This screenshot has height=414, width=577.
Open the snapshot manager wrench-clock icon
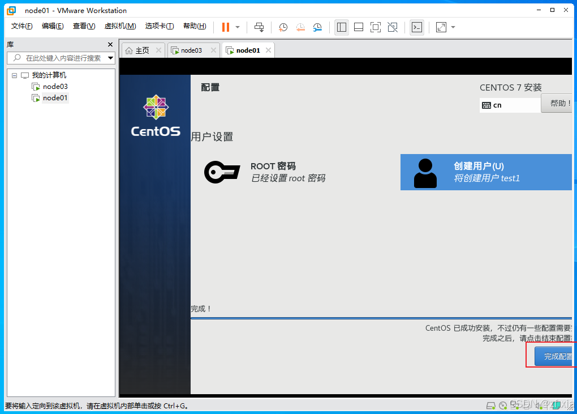[317, 27]
